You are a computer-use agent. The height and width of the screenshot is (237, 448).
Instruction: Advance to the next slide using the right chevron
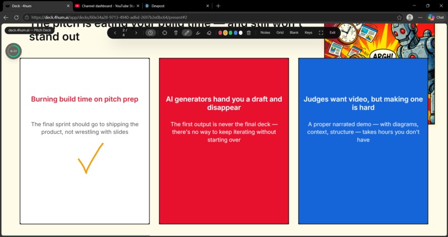(x=136, y=33)
